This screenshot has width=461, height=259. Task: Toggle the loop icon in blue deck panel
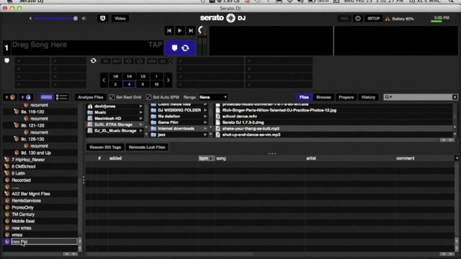click(x=185, y=48)
